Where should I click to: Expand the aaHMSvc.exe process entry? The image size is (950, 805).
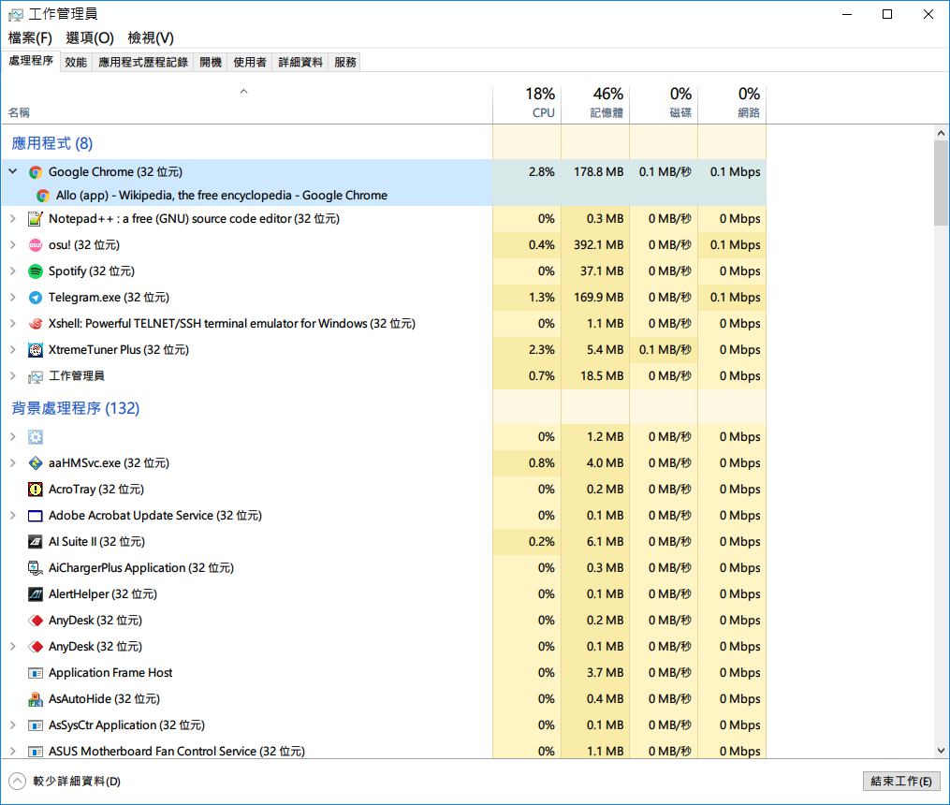(13, 463)
